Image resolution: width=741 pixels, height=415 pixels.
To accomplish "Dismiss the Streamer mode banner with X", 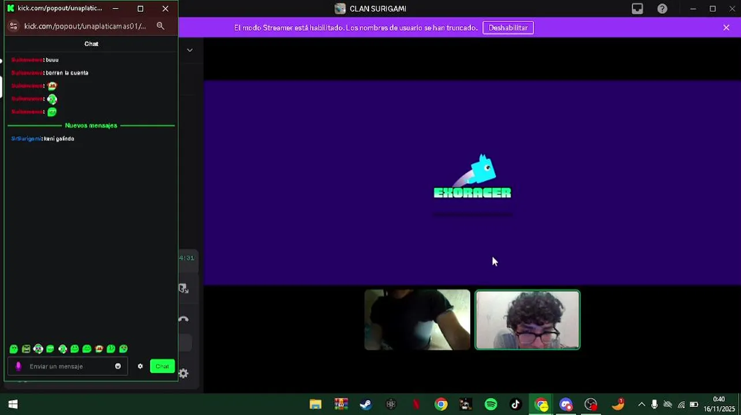I will (x=726, y=28).
